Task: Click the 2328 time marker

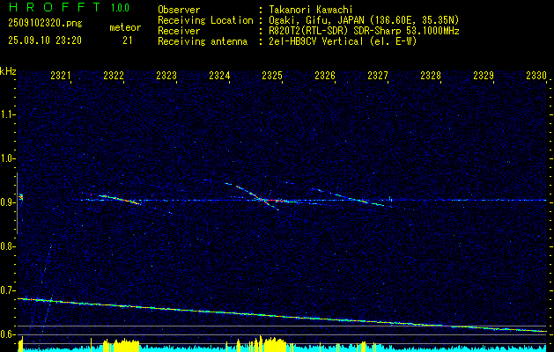Action: coord(431,76)
